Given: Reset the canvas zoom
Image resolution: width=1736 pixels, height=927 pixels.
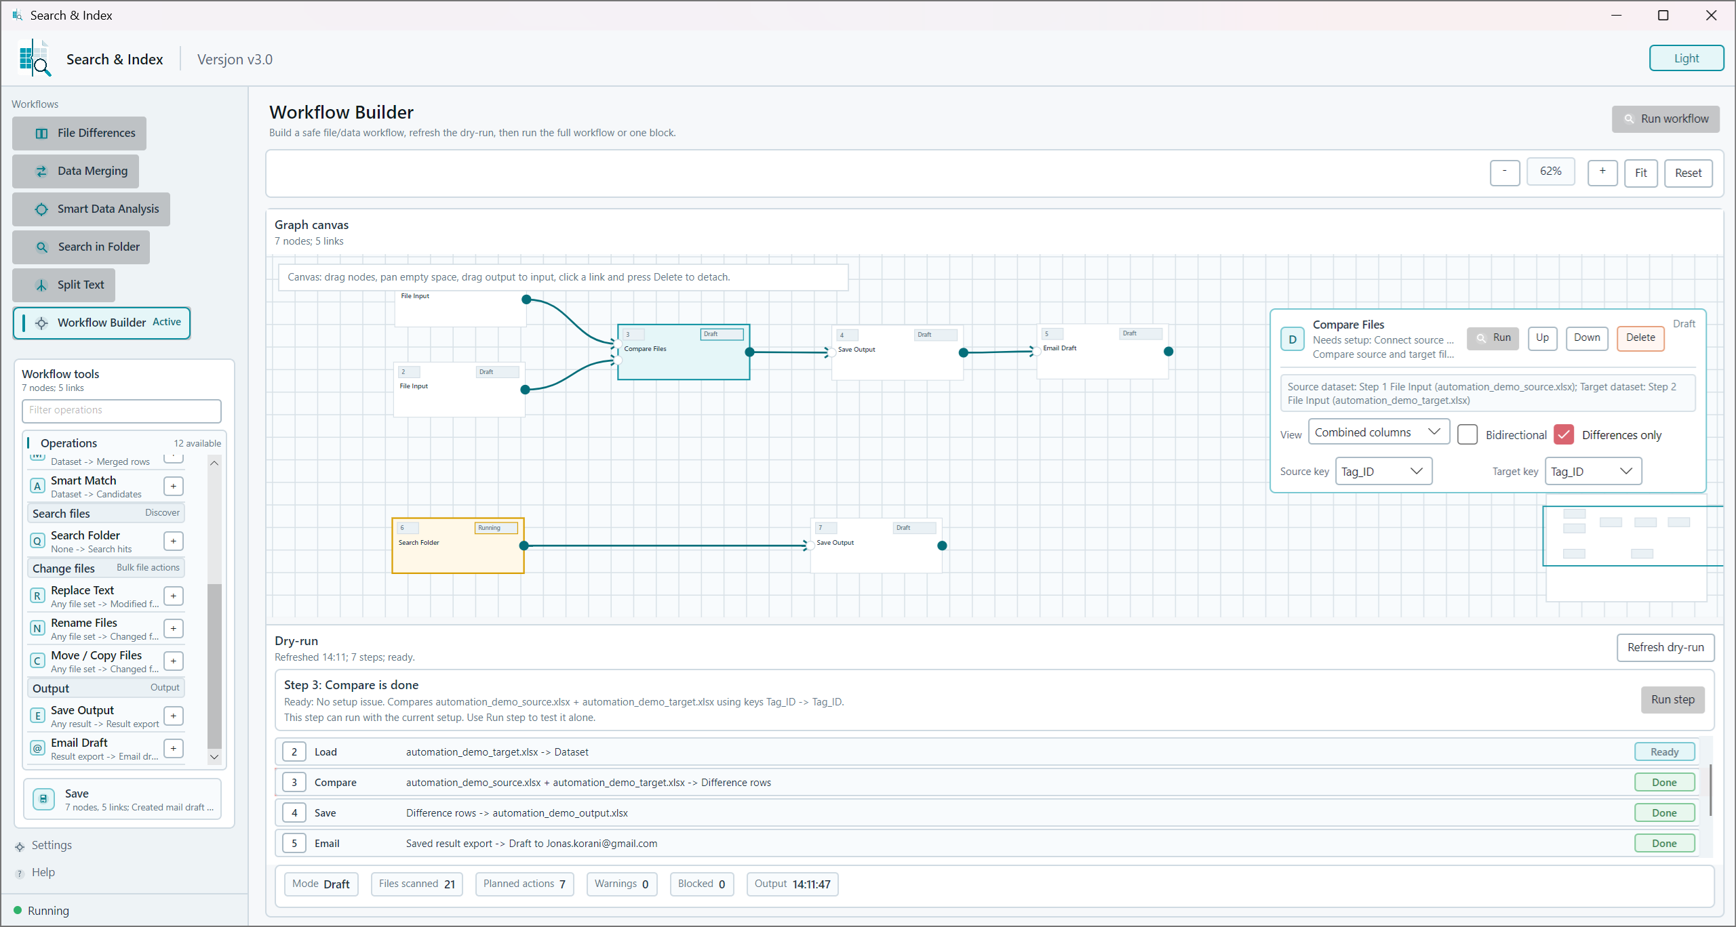Looking at the screenshot, I should click(x=1688, y=173).
